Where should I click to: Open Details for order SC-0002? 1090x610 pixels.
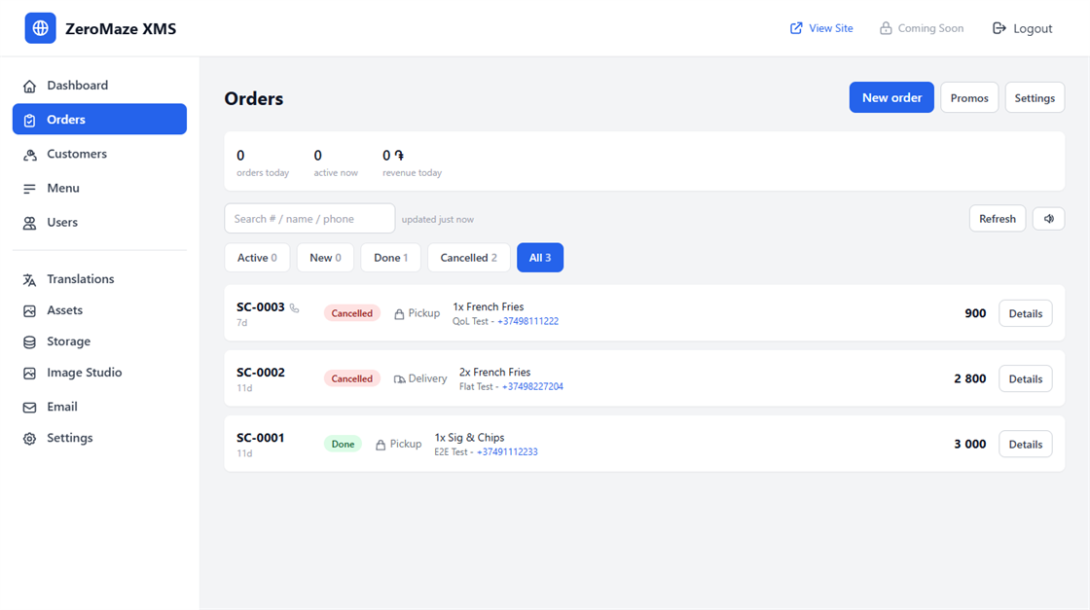1026,378
